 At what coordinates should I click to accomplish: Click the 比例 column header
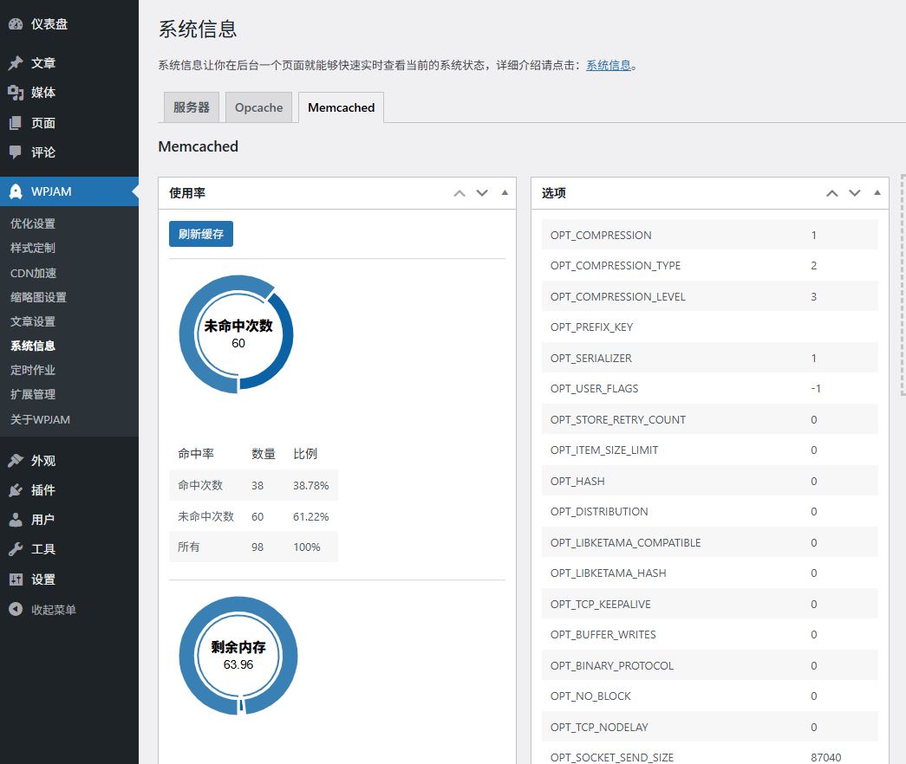[305, 454]
